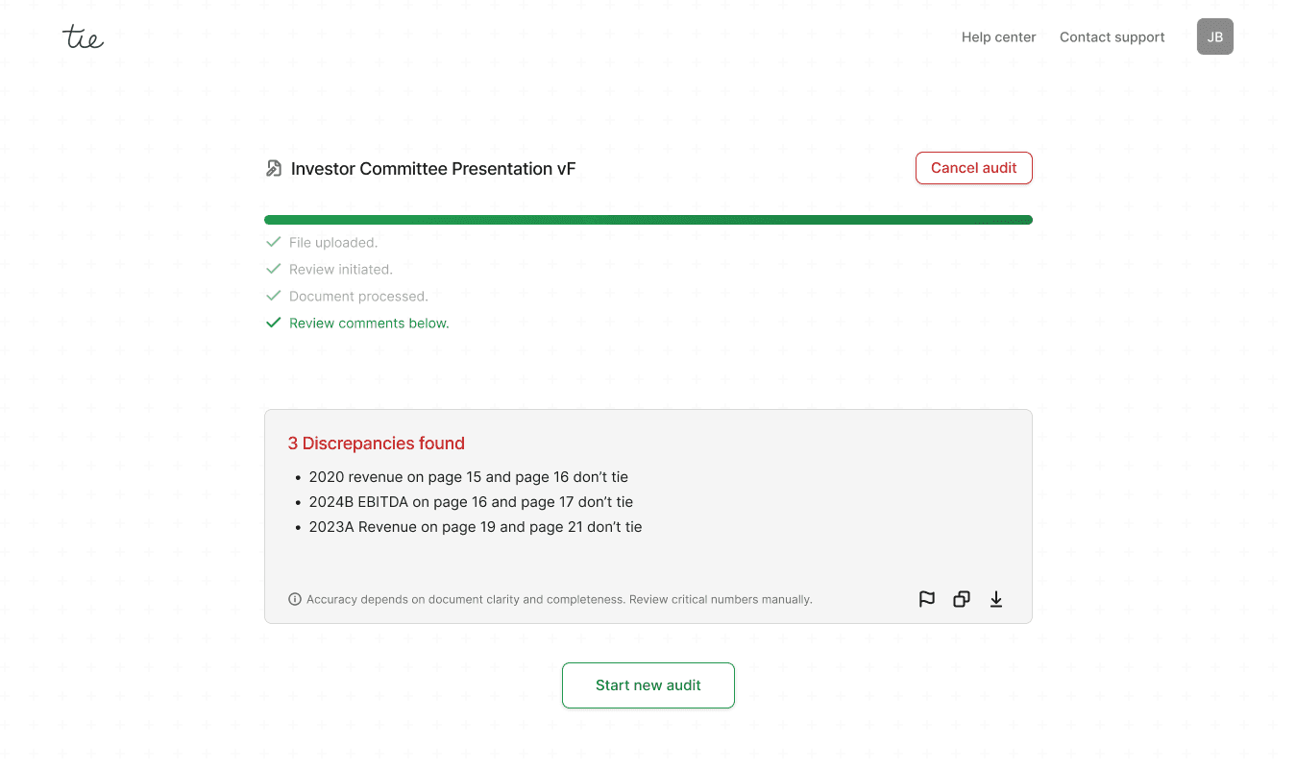
Task: Click the green checkmark beside Review comments below
Action: click(x=274, y=323)
